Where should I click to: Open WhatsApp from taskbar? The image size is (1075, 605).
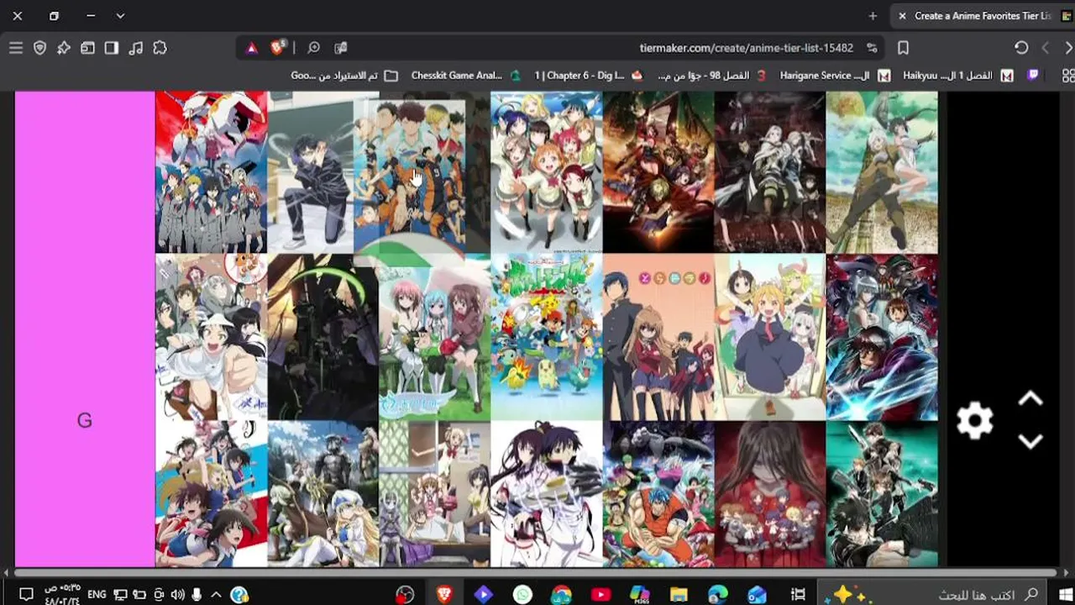(x=522, y=595)
